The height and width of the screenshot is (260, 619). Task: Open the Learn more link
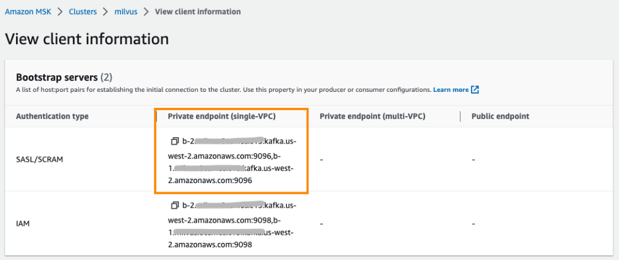pos(450,90)
